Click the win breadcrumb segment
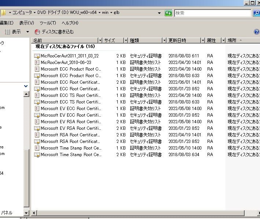Image resolution: width=260 pixels, height=219 pixels. [105, 12]
